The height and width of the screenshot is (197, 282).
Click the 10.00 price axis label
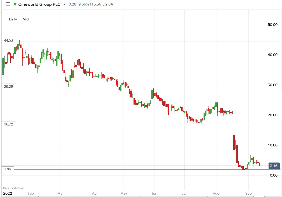(273, 145)
